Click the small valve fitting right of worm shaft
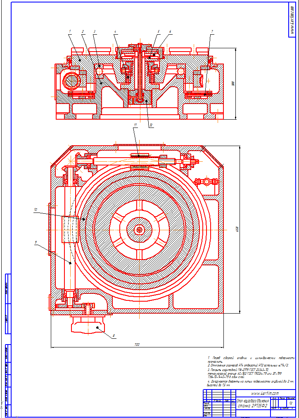The height and width of the screenshot is (418, 299). point(205,181)
